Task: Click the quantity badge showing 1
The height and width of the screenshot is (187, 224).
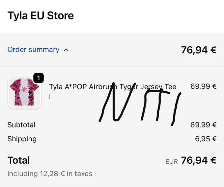Action: 39,78
